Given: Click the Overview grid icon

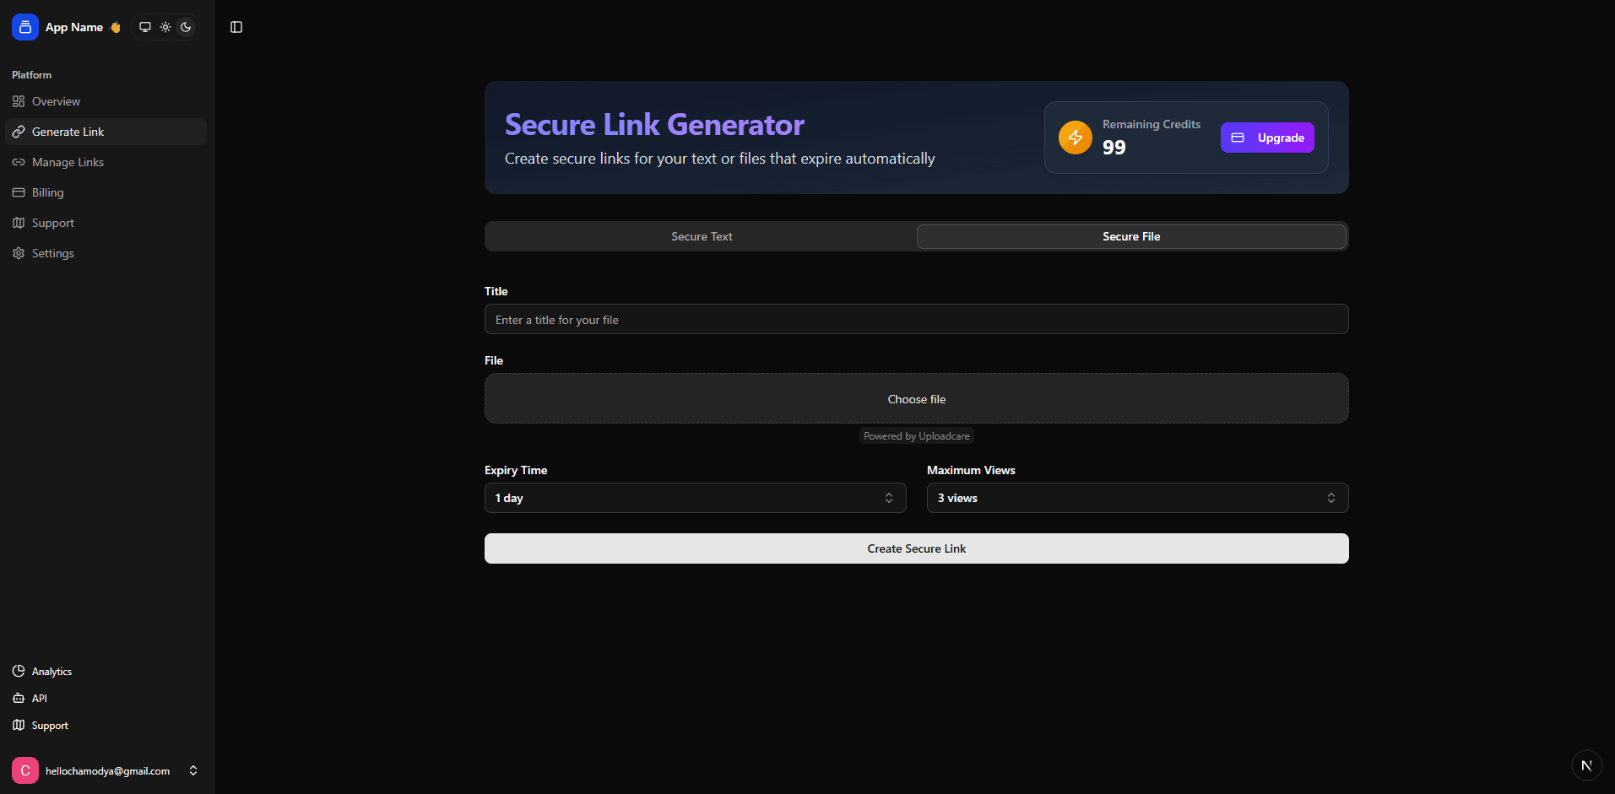Looking at the screenshot, I should 19,101.
